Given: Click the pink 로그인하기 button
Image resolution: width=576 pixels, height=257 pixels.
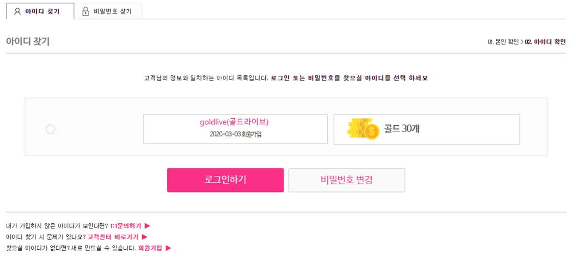Looking at the screenshot, I should [x=225, y=180].
